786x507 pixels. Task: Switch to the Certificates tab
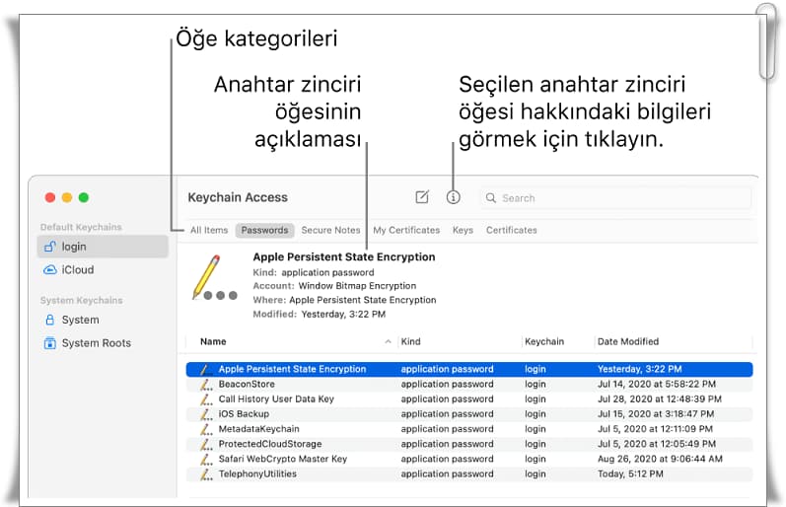[511, 230]
